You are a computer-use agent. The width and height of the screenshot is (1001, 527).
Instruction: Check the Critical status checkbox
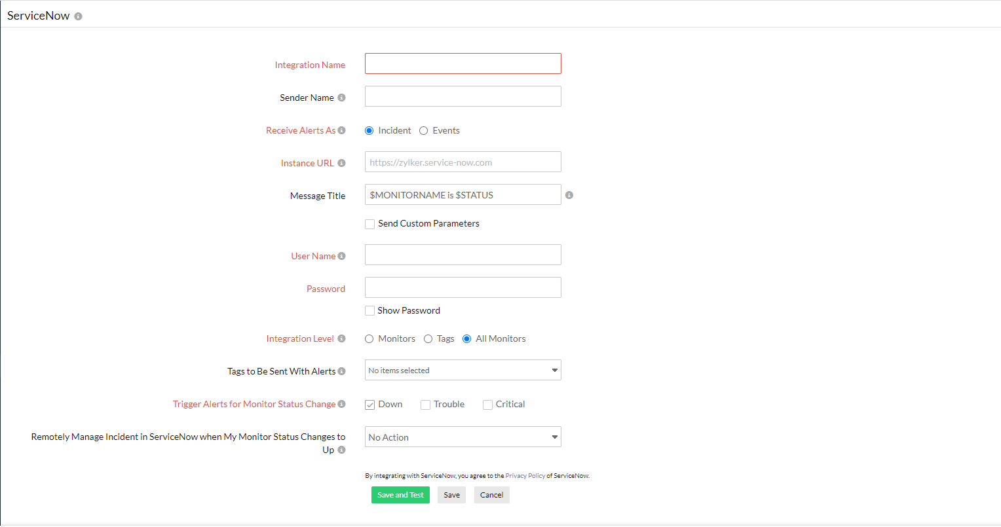point(487,405)
